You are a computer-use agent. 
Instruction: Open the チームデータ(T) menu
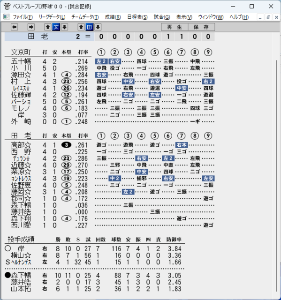[x=85, y=17]
